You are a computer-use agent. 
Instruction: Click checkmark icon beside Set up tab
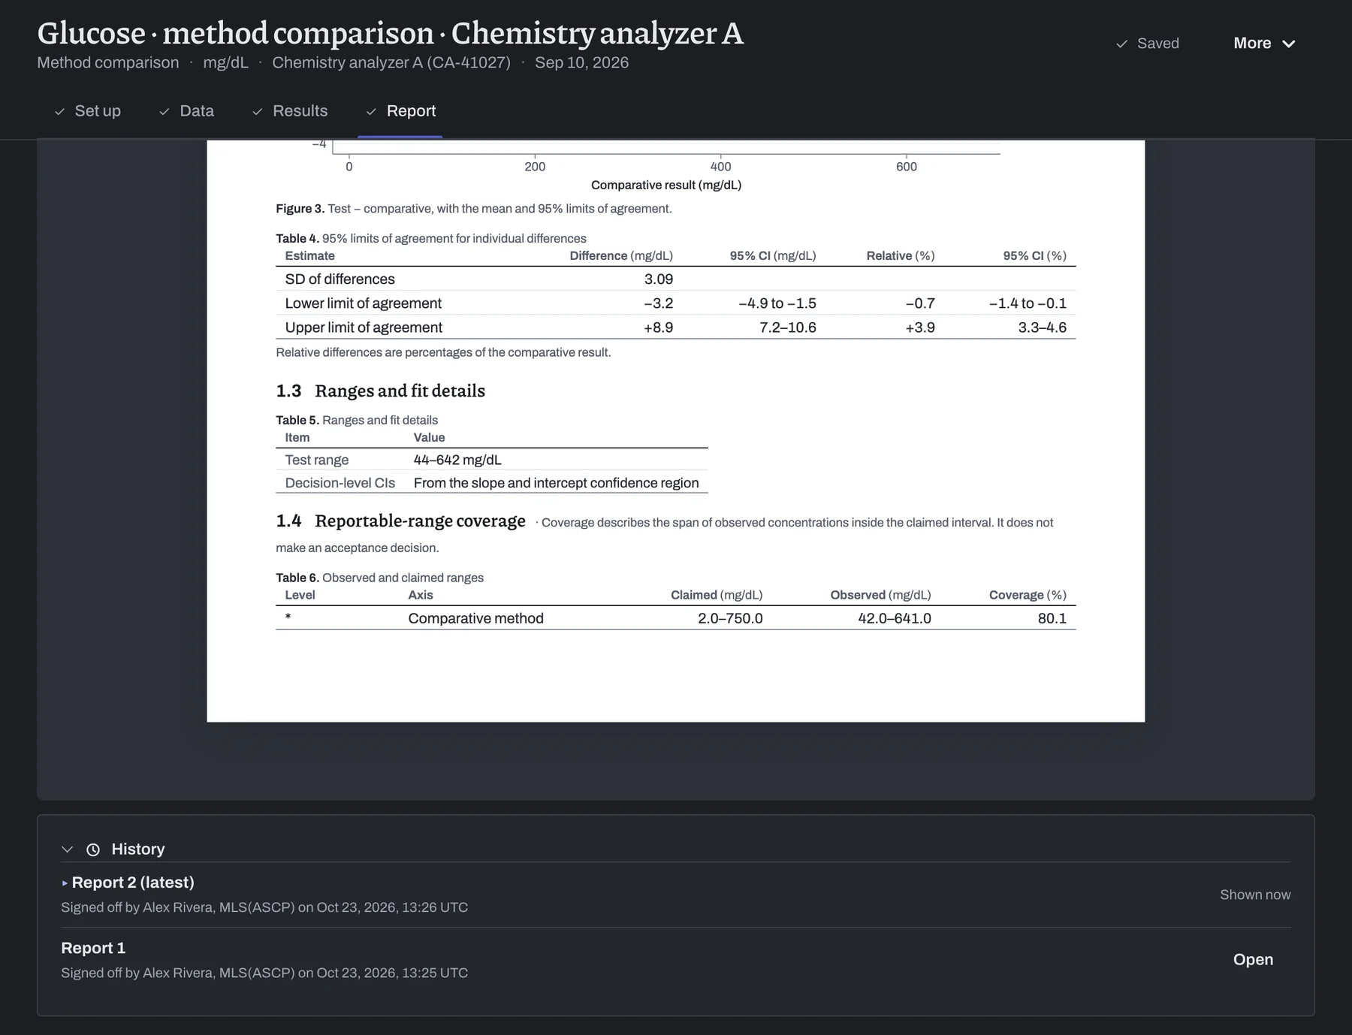tap(59, 112)
